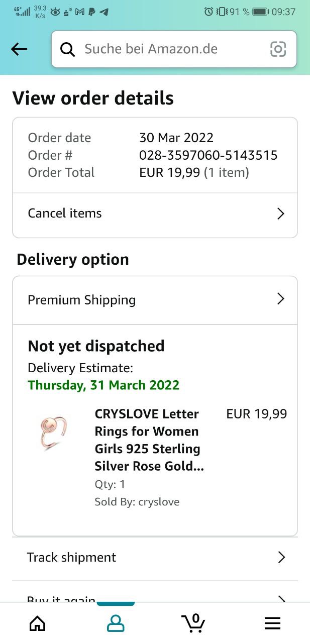The image size is (310, 643).
Task: Expand Cancel items chevron
Action: click(281, 213)
